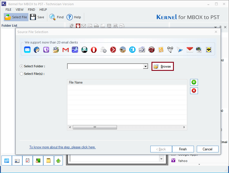229x173 pixels.
Task: Click the yellow notes icon in bottom bar
Action: pyautogui.click(x=48, y=161)
